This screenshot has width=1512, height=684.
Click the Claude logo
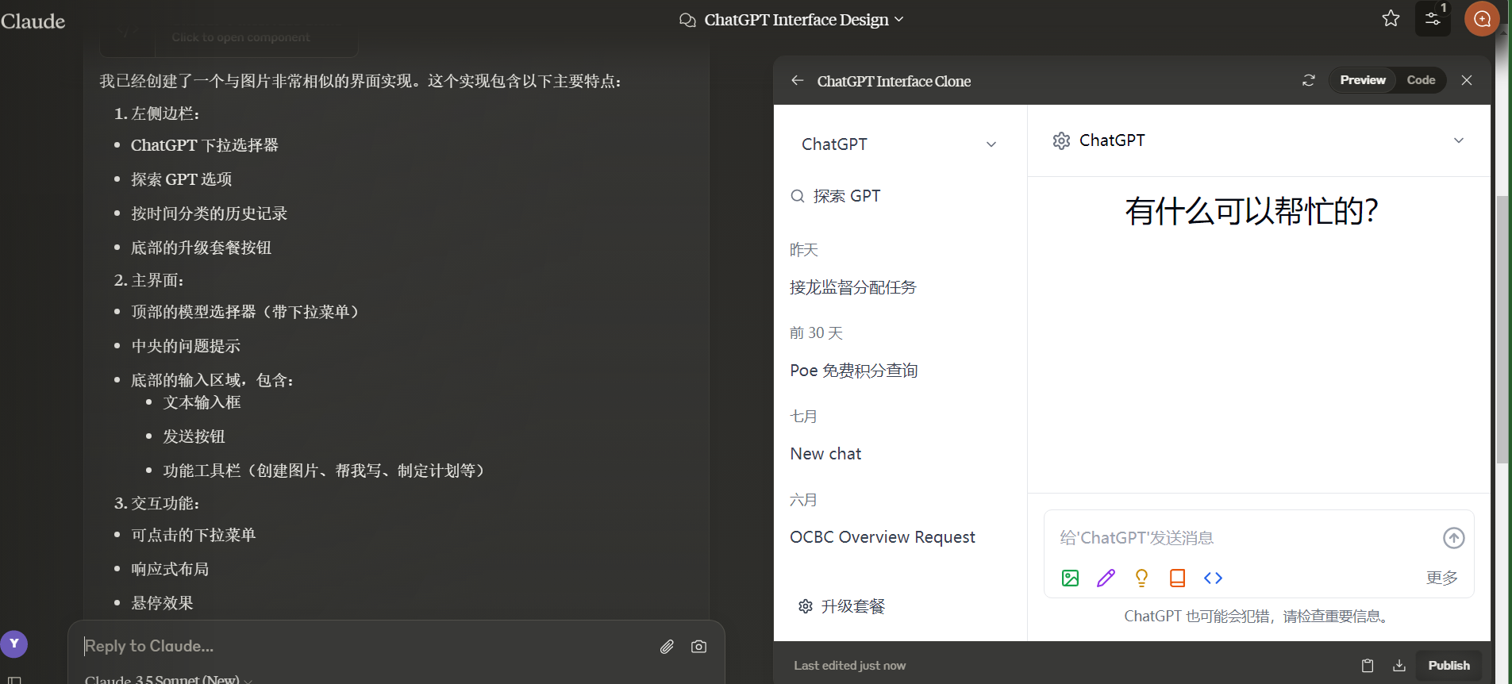(x=33, y=21)
